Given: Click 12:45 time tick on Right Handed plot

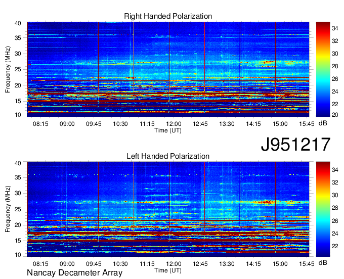Looking at the screenshot, I should coord(200,124).
